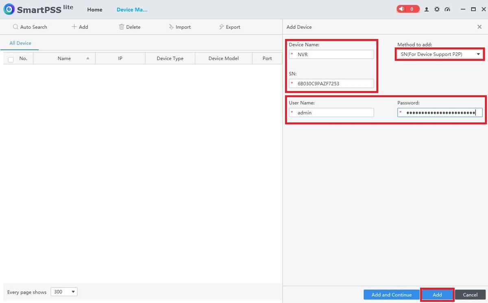The height and width of the screenshot is (303, 488).
Task: Open the system performance gauge icon
Action: click(x=448, y=9)
